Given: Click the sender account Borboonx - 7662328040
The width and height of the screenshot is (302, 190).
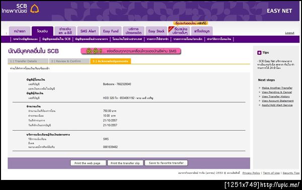Looking at the screenshot, I should (x=117, y=84).
